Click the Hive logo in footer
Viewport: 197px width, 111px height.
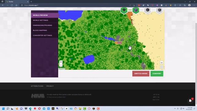[x=38, y=96]
